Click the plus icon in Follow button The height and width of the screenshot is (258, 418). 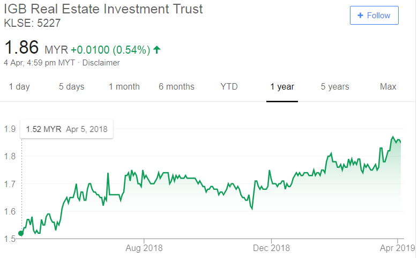pos(360,16)
